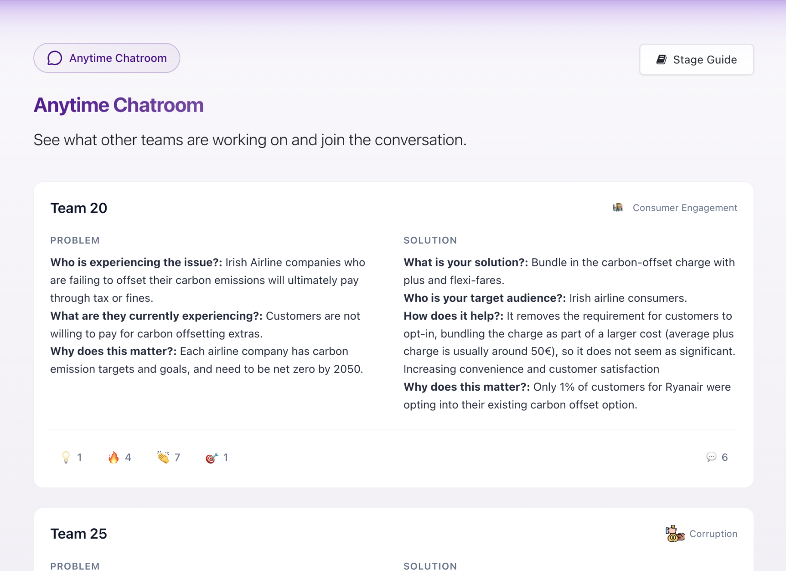Screen dimensions: 786x571
Task: Open the comments bubble showing 6
Action: point(717,457)
